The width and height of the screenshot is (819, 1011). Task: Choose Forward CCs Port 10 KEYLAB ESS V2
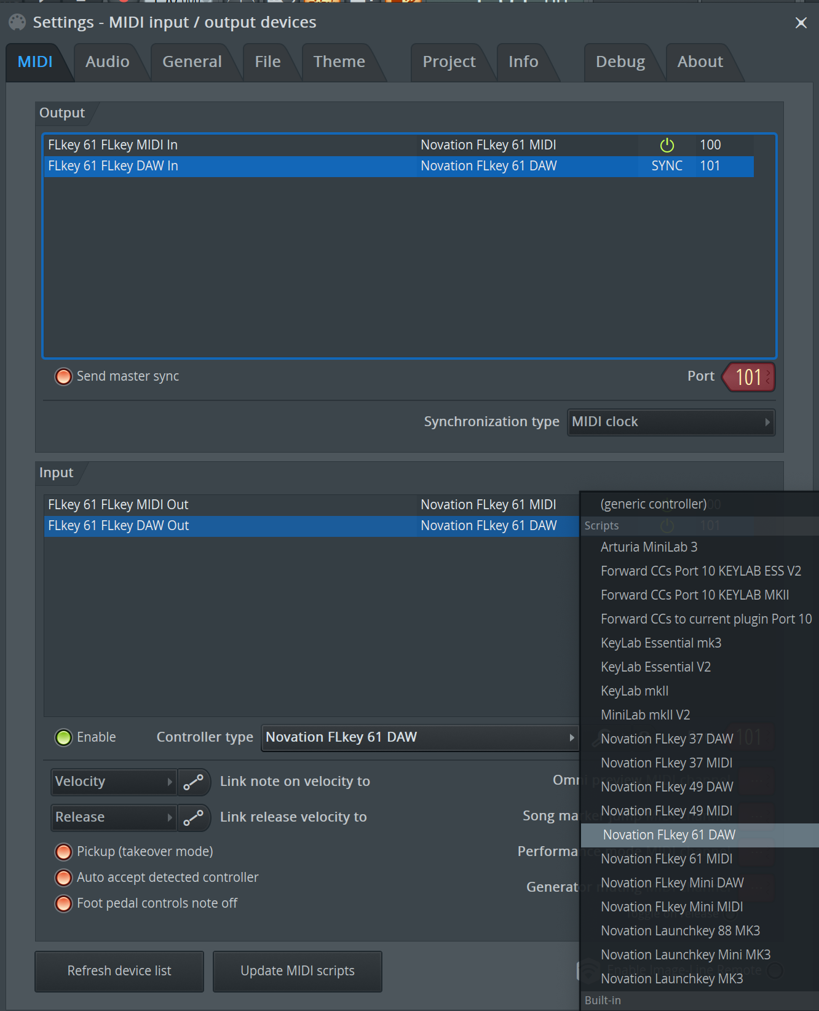click(x=700, y=571)
